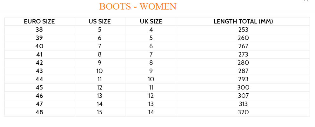Select the EURO SIZE column header
This screenshot has width=315, height=127.
click(39, 22)
